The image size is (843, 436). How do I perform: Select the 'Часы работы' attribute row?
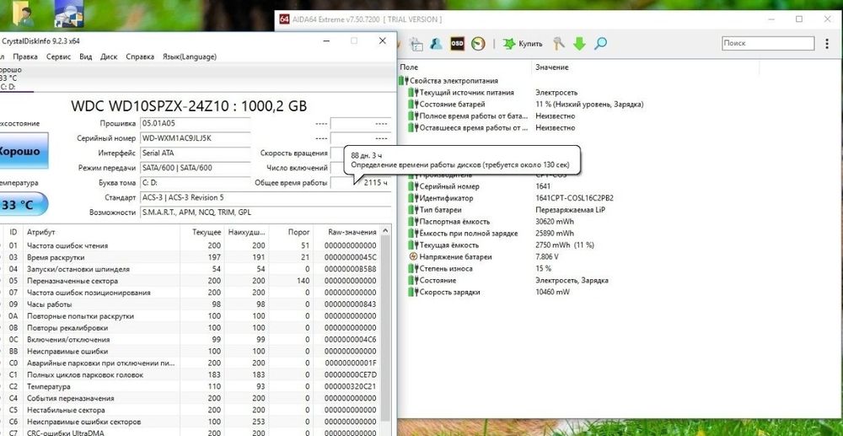(191, 304)
